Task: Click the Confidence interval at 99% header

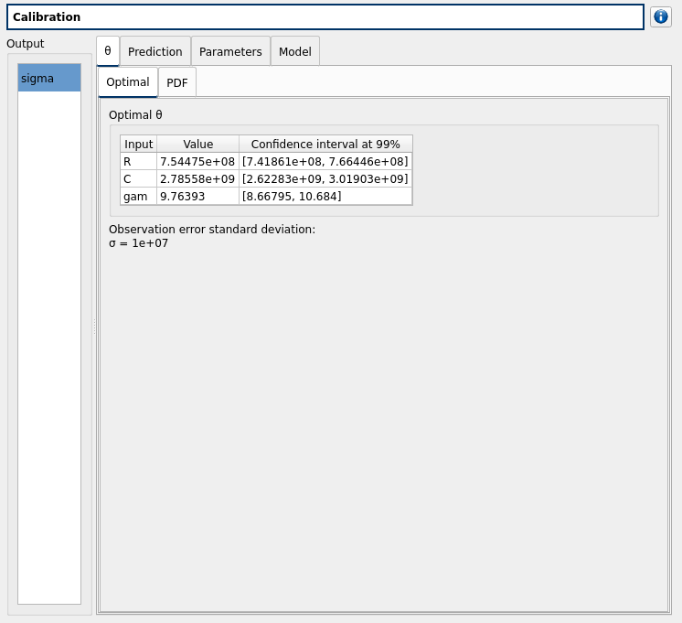Action: point(325,145)
